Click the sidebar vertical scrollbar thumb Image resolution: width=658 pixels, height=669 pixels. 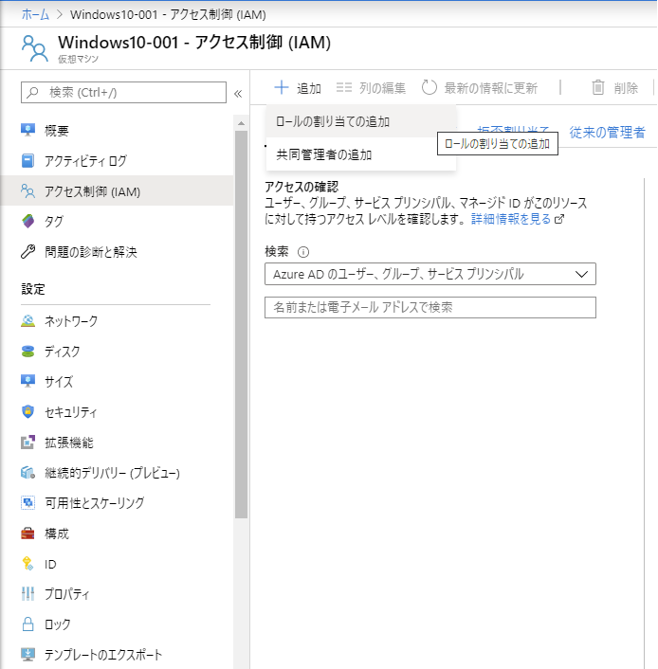241,324
